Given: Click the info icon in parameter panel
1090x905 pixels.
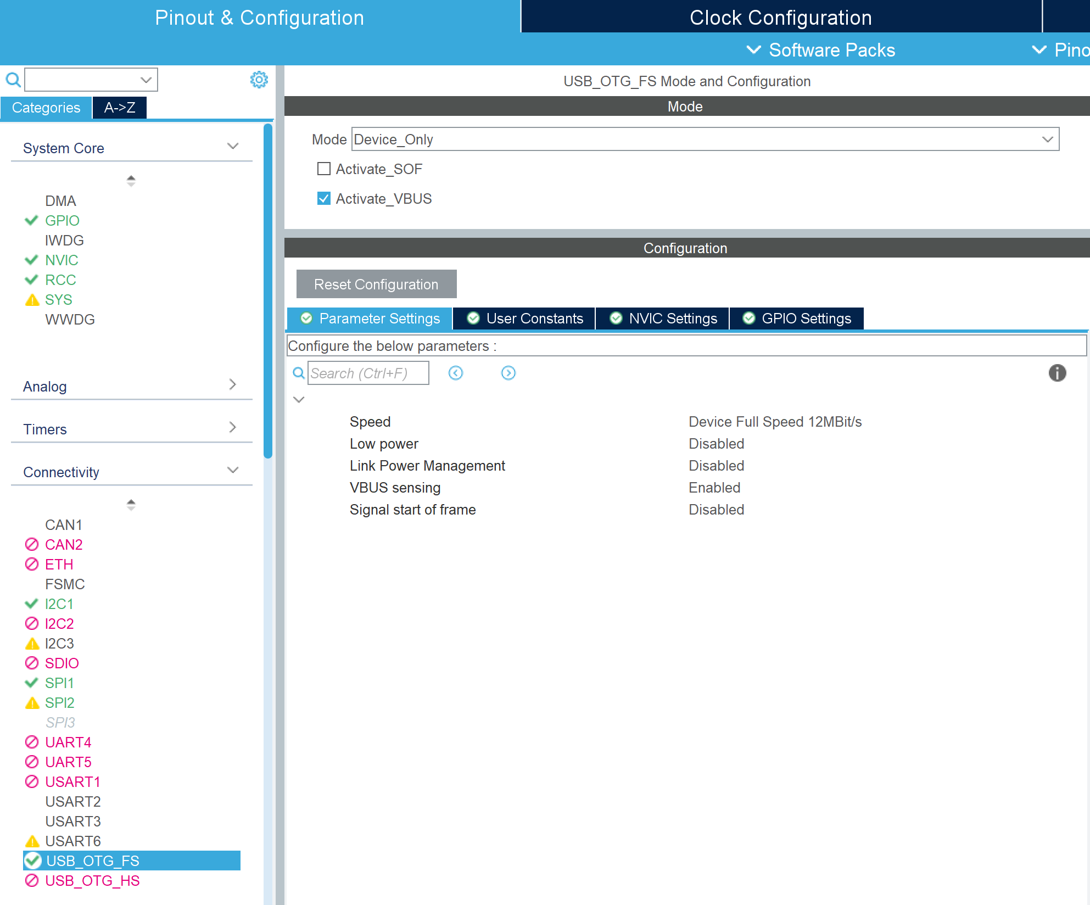Looking at the screenshot, I should [1057, 373].
